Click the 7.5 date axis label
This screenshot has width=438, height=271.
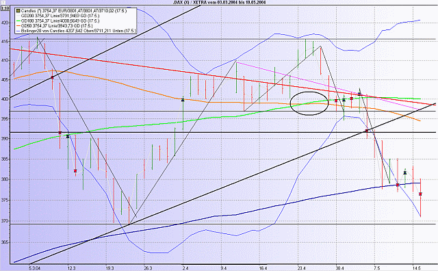(x=377, y=268)
